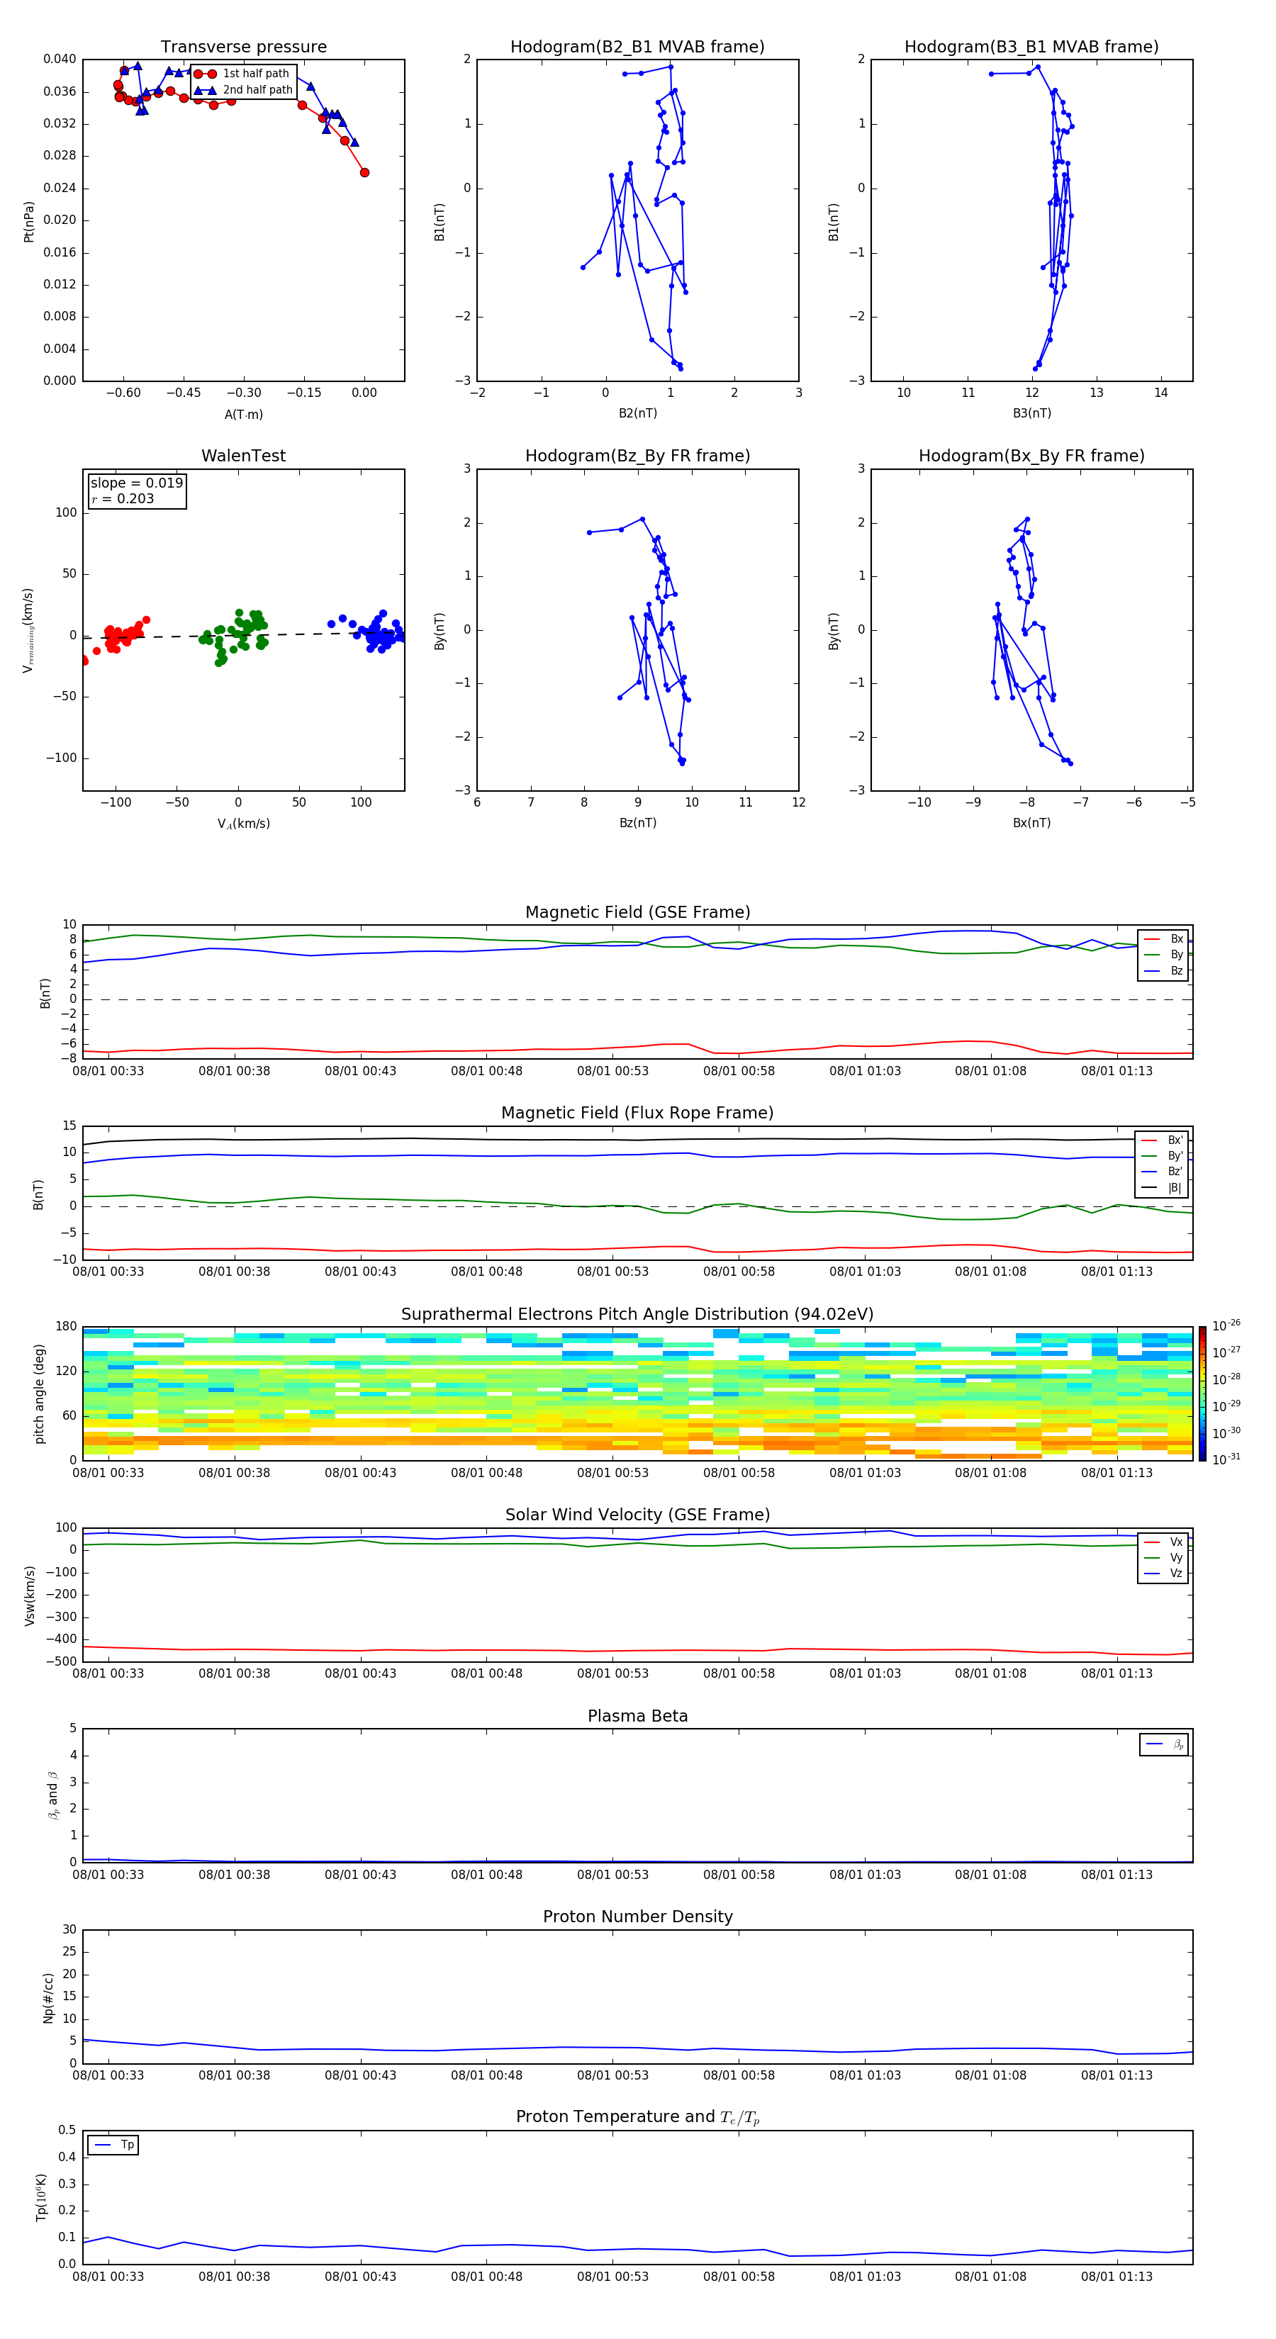
Task: Click the black |B| line sample in Flux Rope legend
Action: click(x=1149, y=1188)
